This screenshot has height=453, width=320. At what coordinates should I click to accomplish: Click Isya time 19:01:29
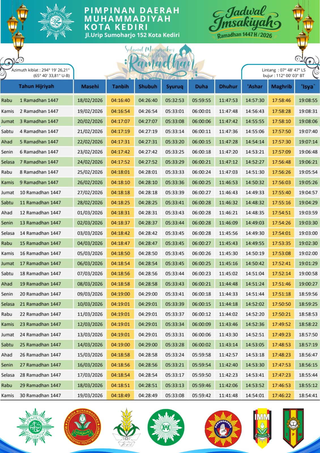308,263
